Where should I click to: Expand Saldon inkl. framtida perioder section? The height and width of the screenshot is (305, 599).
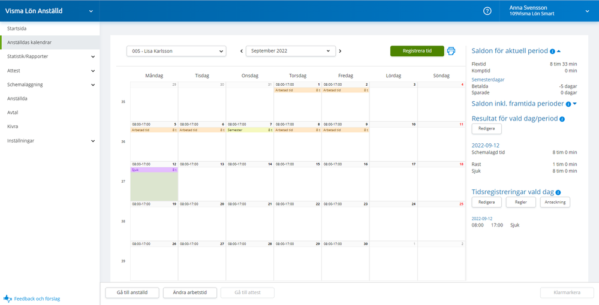(x=574, y=104)
